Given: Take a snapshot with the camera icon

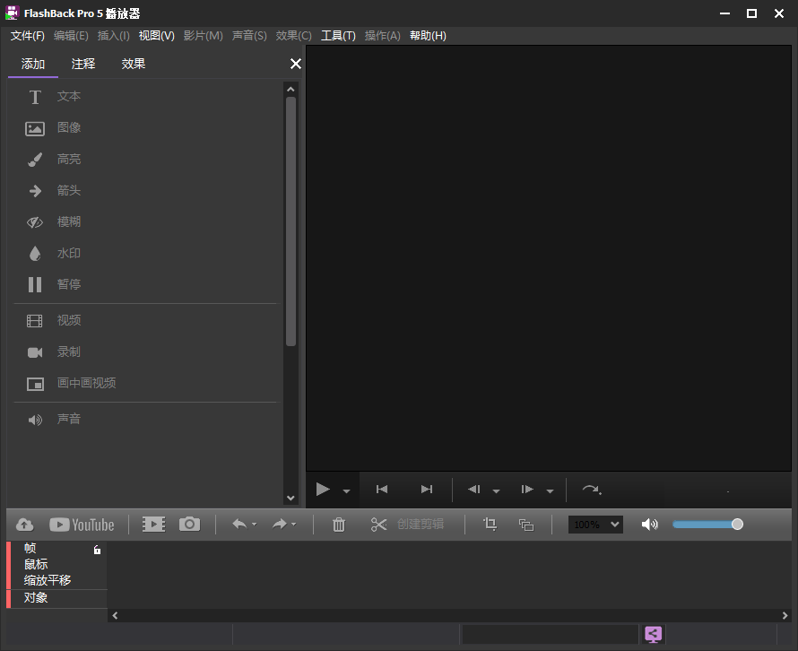Looking at the screenshot, I should click(x=189, y=524).
